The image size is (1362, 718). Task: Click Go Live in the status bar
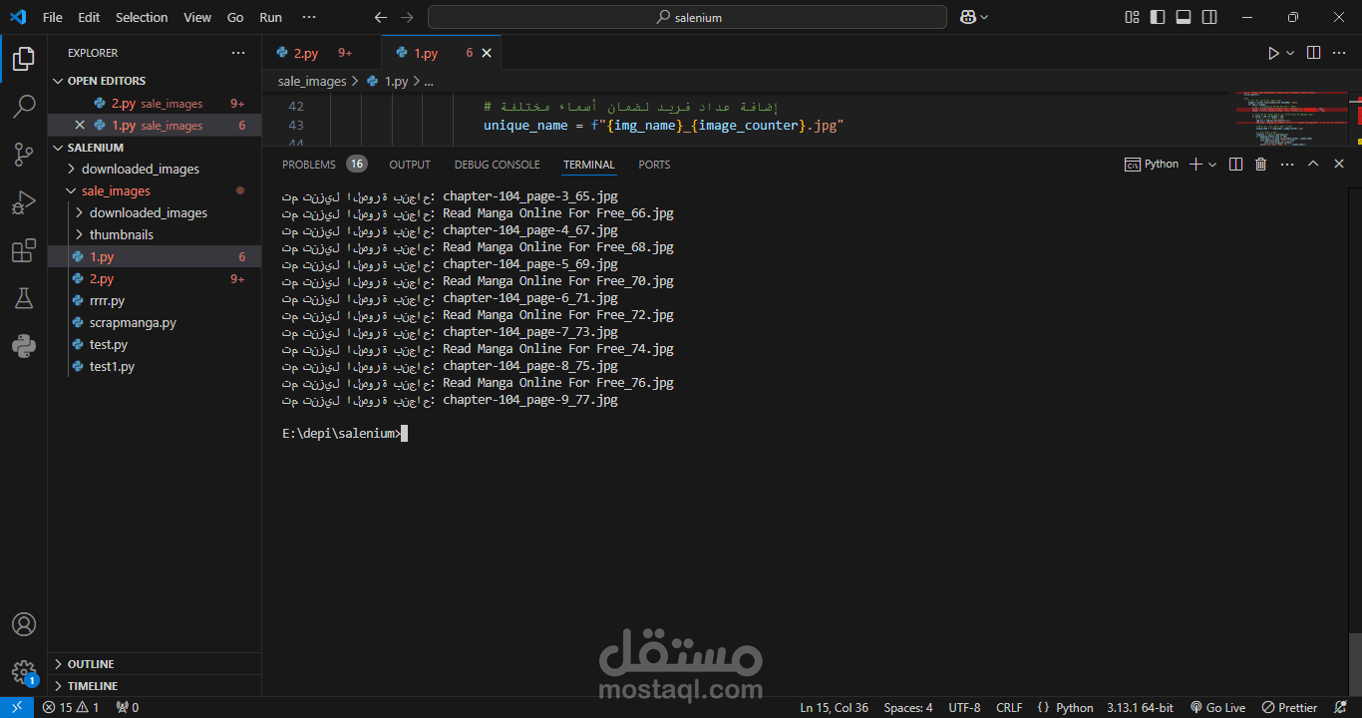click(x=1217, y=707)
